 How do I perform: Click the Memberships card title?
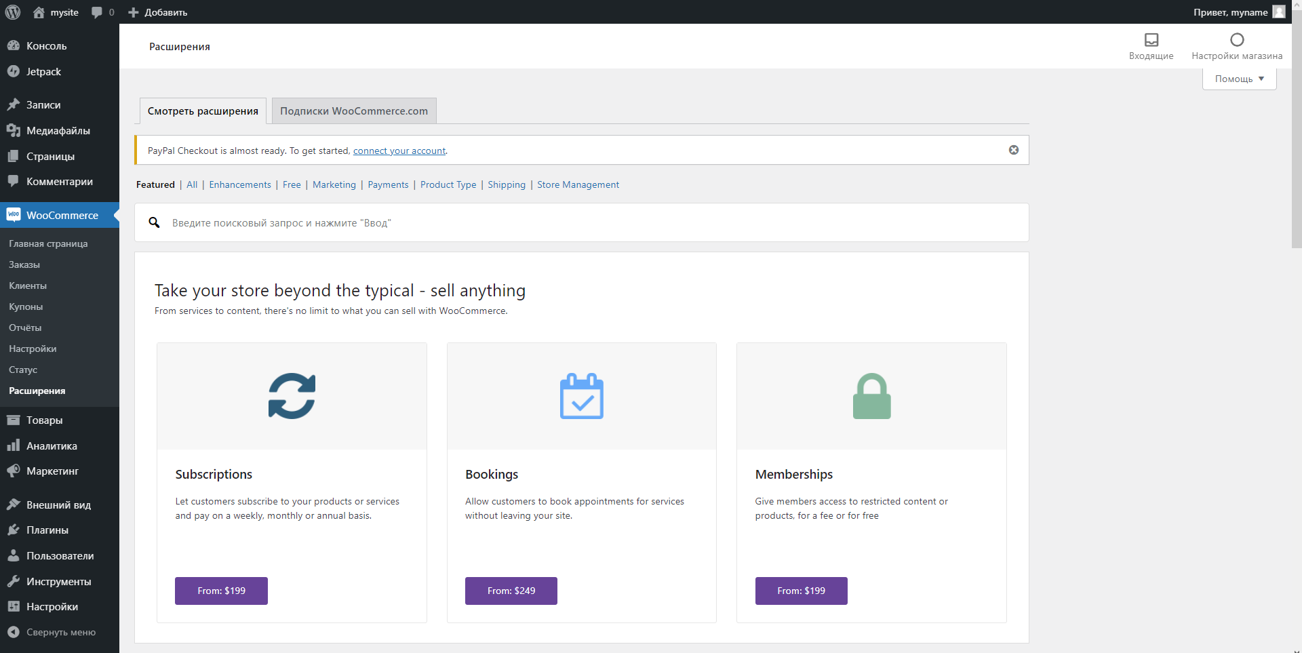pyautogui.click(x=793, y=474)
